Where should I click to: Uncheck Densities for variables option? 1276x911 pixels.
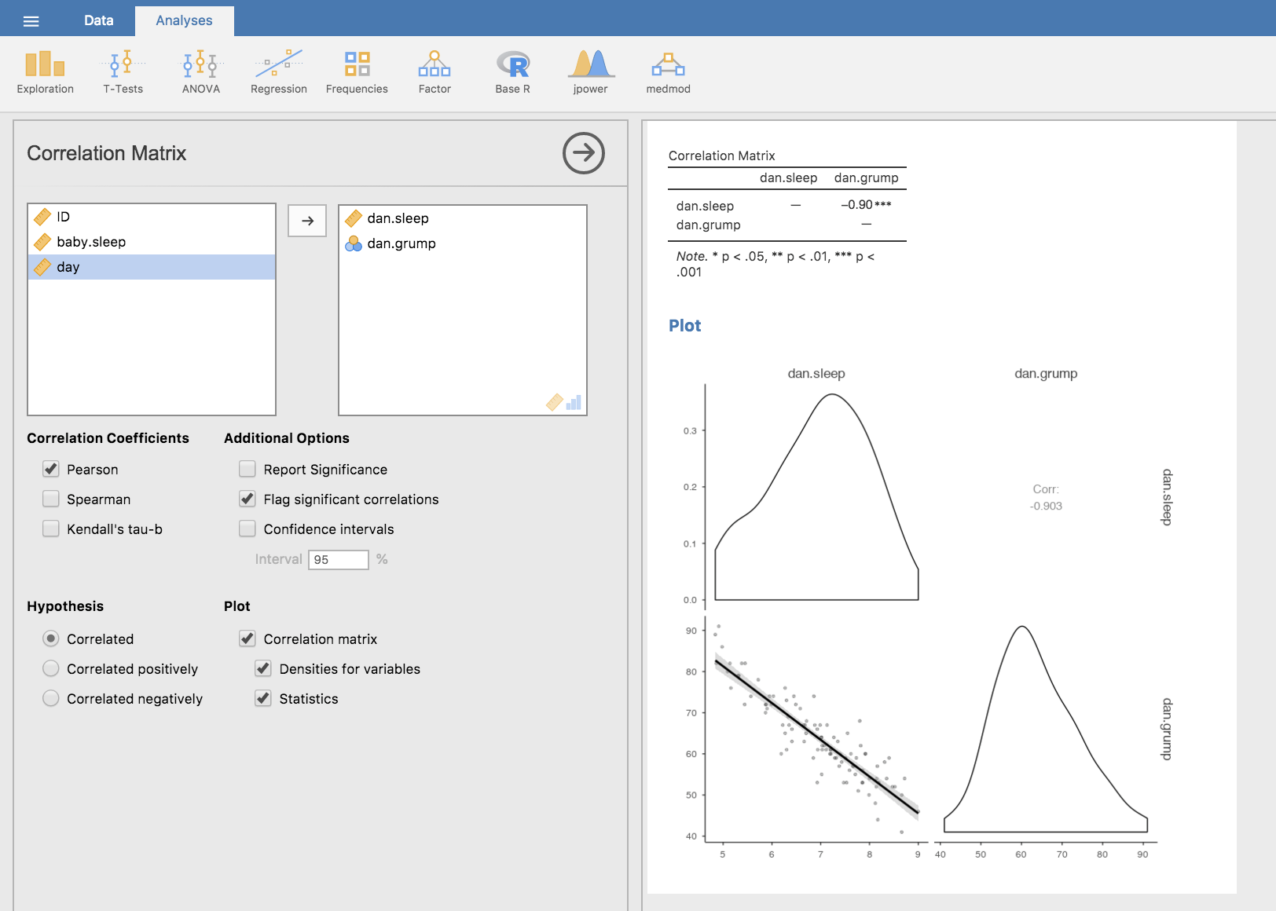[x=263, y=668]
